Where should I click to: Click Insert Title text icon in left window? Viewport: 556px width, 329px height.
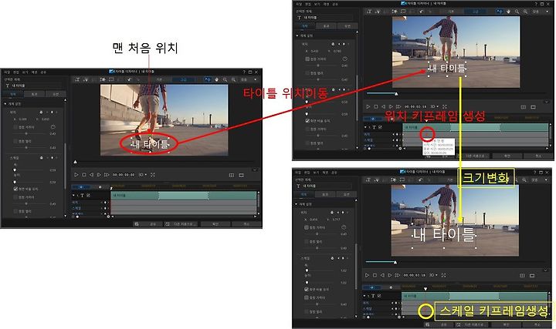pos(77,79)
